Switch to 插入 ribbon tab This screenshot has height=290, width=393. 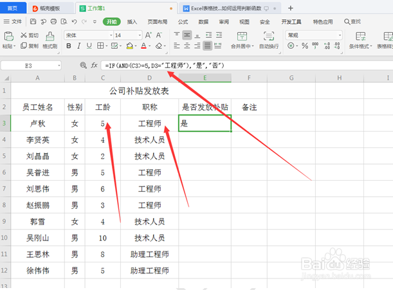pos(132,22)
